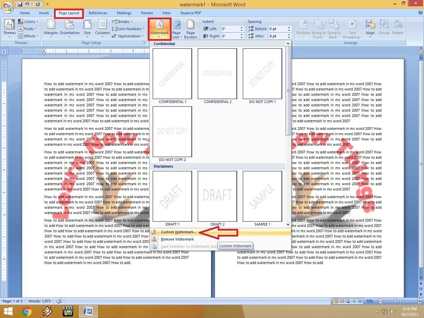Click network icon in system tray
The image size is (424, 318).
tap(385, 312)
